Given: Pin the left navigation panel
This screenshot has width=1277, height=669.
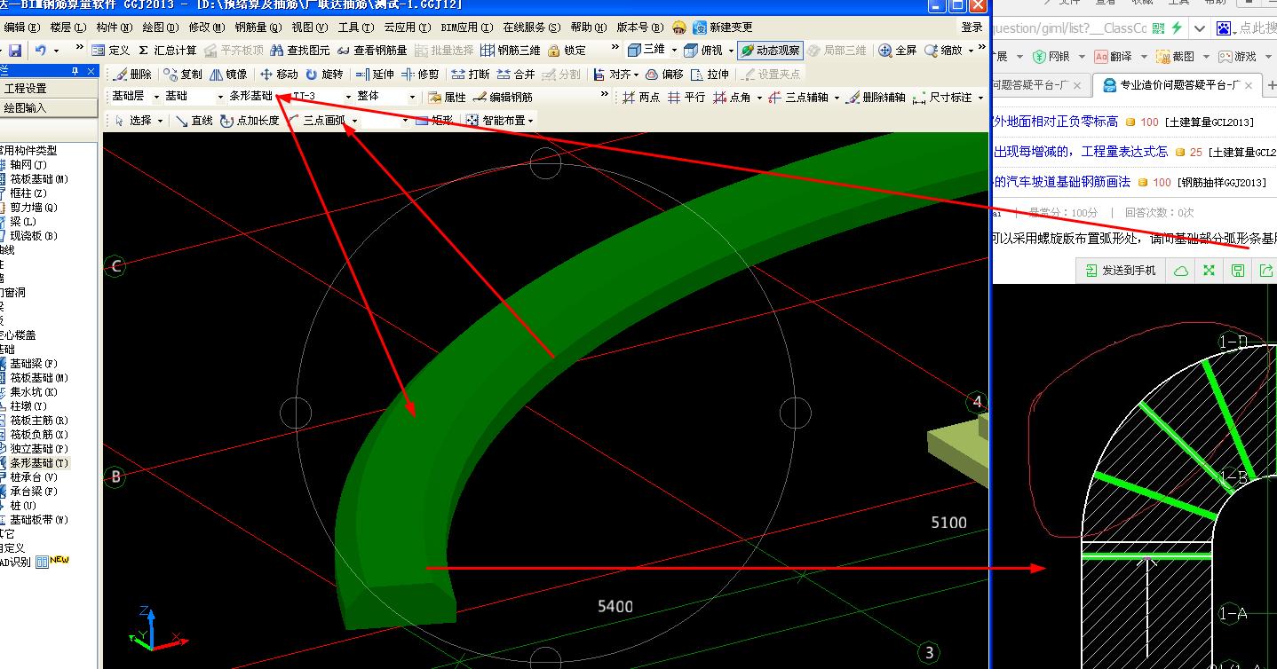Looking at the screenshot, I should [75, 71].
